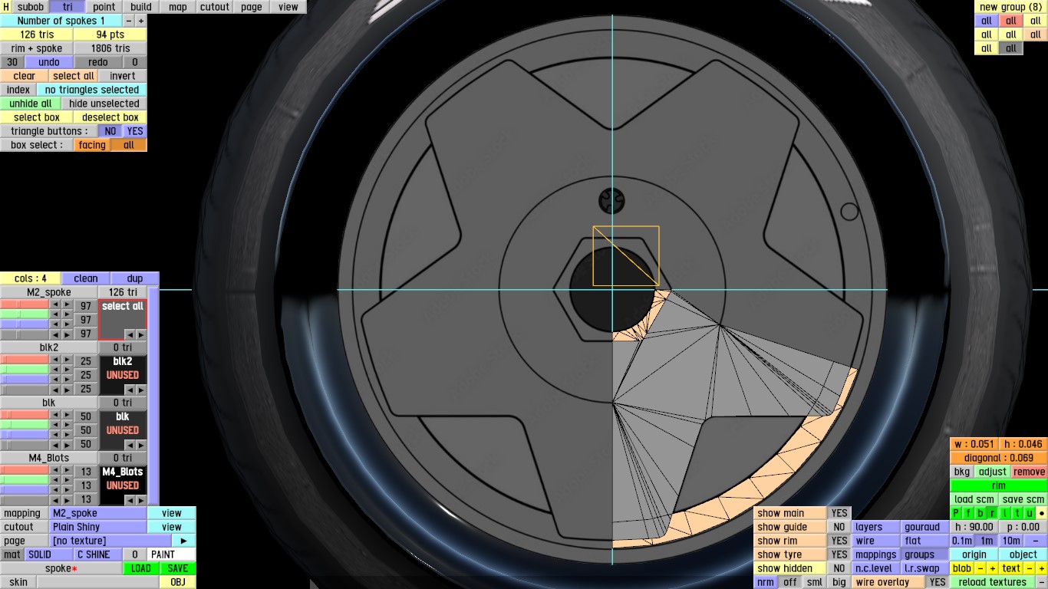1048x589 pixels.
Task: Toggle show tyre YES setting
Action: pyautogui.click(x=839, y=554)
